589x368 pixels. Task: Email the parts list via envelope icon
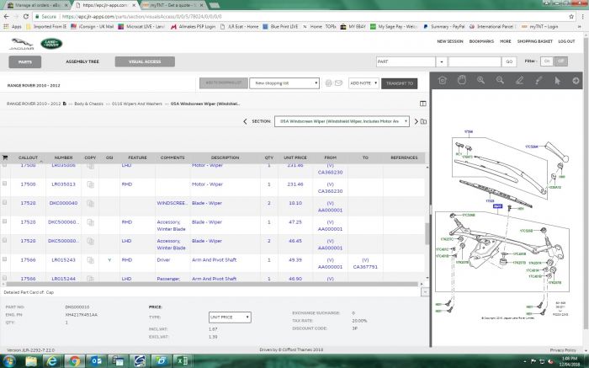point(338,83)
